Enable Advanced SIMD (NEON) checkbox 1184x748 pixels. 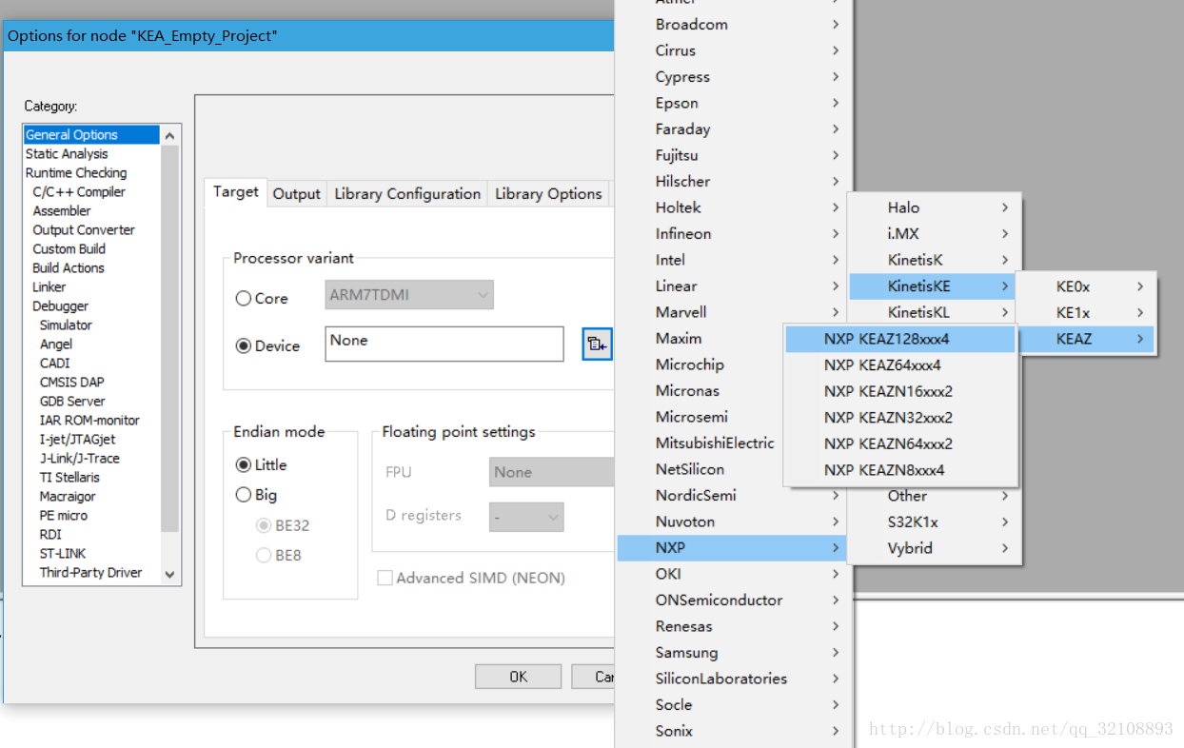[x=385, y=578]
